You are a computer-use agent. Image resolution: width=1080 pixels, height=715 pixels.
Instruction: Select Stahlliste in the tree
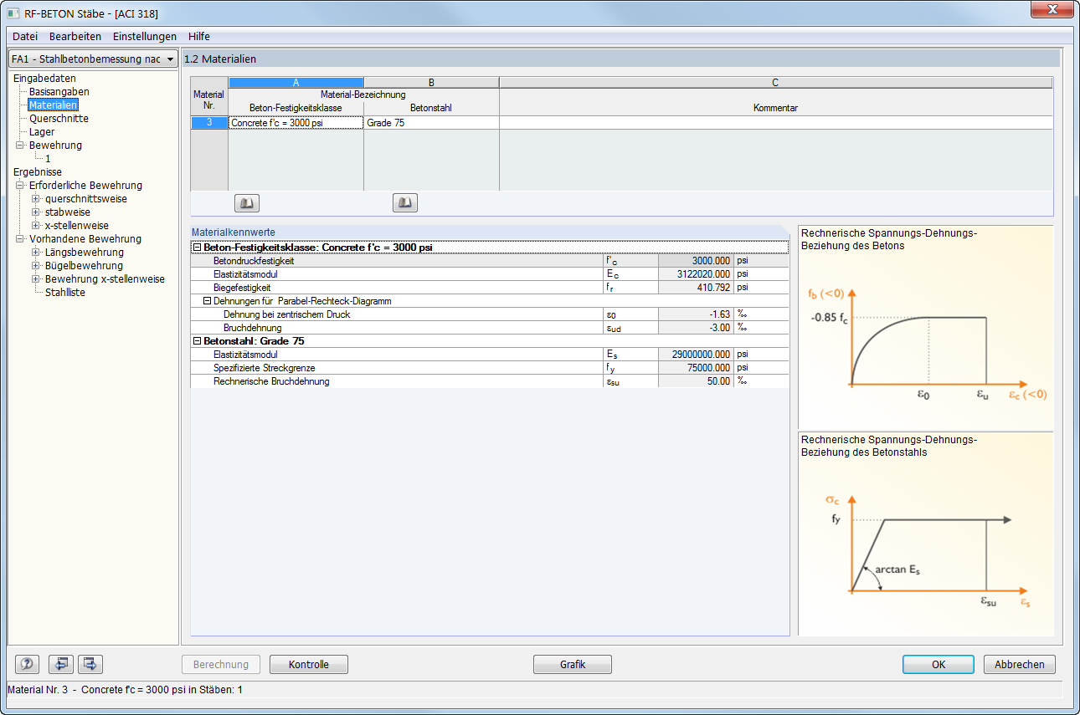tap(65, 293)
